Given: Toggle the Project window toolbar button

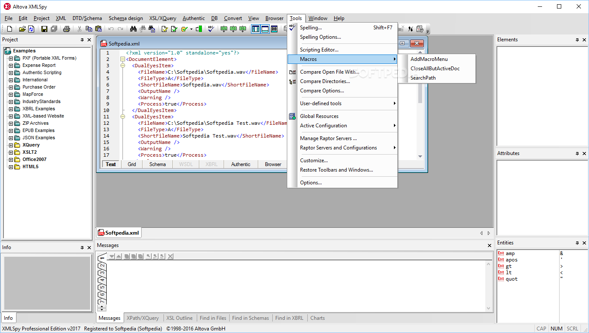Looking at the screenshot, I should pos(255,29).
